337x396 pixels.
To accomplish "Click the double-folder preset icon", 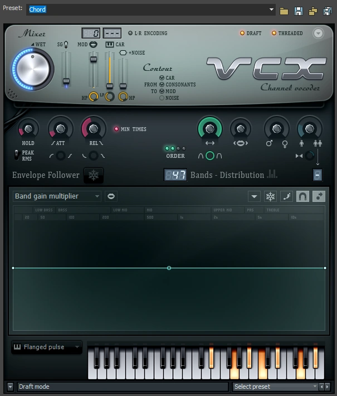I will [x=313, y=11].
